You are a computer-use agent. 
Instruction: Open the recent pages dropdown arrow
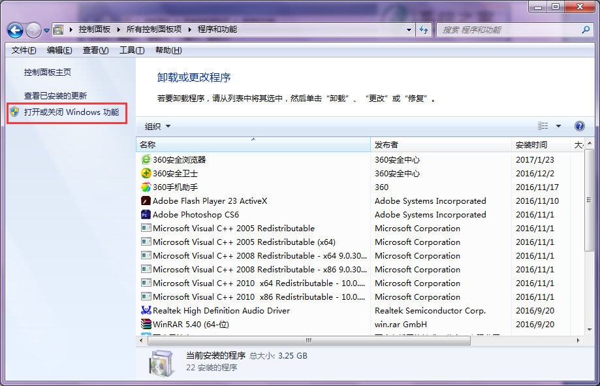click(x=47, y=30)
